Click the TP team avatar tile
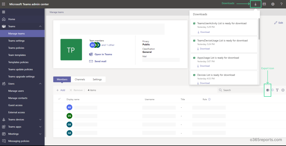This screenshot has width=286, height=146. (71, 50)
